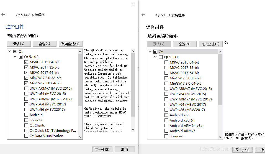Click scroll-up arrow of Qt 5.14.2 component tree
The height and width of the screenshot is (154, 265).
click(x=80, y=51)
